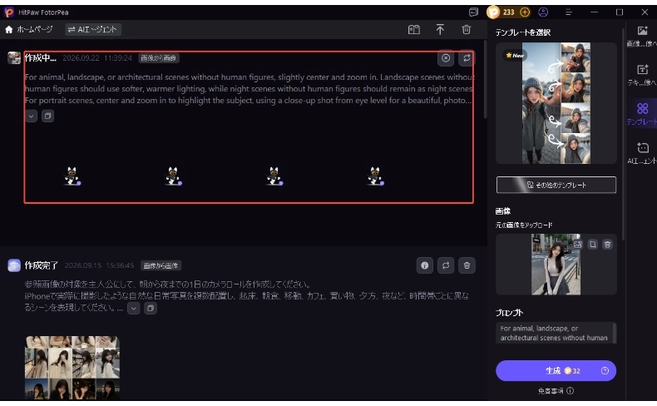Copy the English prompt text
The width and height of the screenshot is (657, 406).
[x=47, y=116]
